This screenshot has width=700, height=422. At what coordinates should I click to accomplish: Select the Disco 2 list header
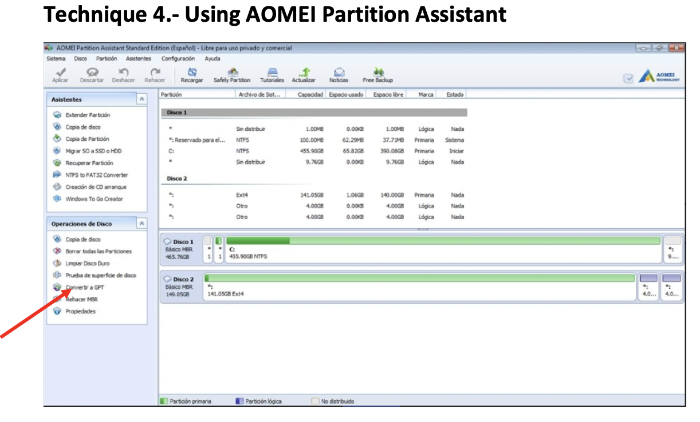[314, 178]
